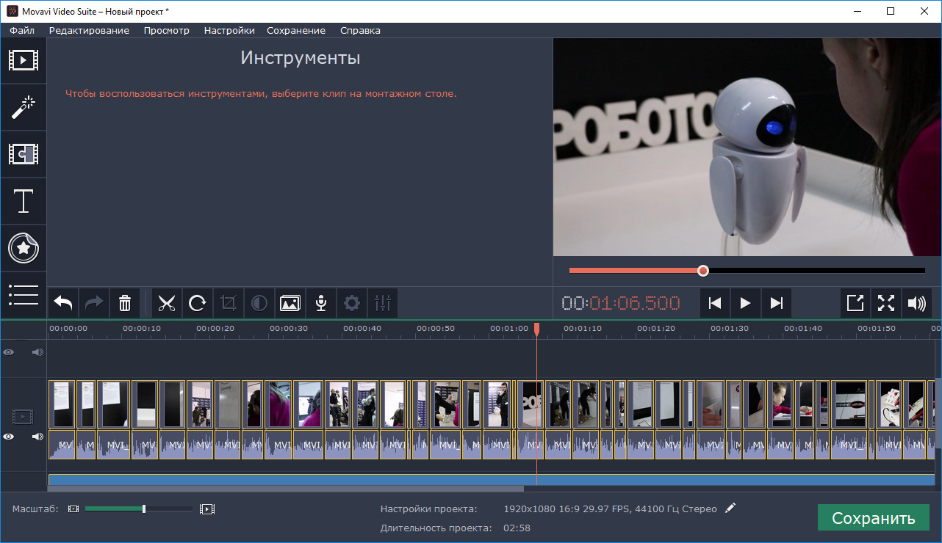942x543 pixels.
Task: Click the undo arrow icon
Action: [63, 303]
